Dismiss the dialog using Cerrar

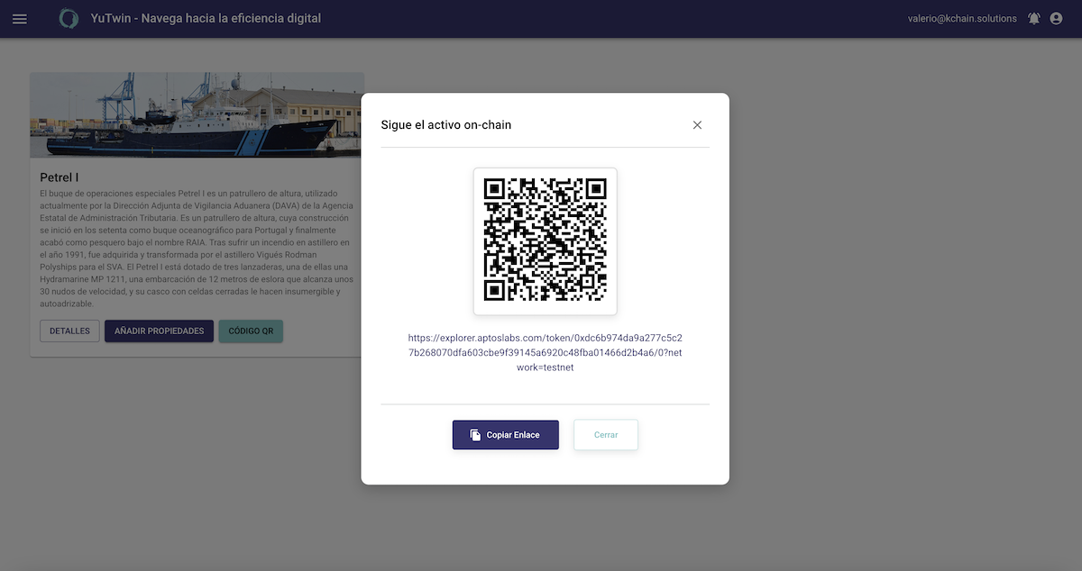(606, 435)
